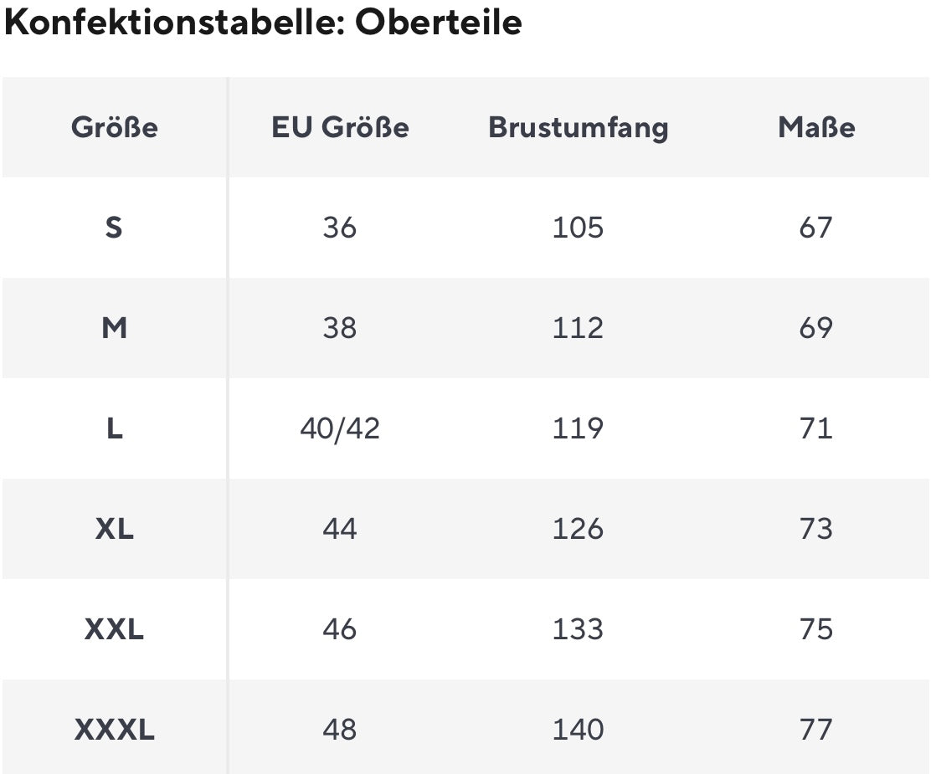
Task: Select the size L row label
Action: pos(115,428)
